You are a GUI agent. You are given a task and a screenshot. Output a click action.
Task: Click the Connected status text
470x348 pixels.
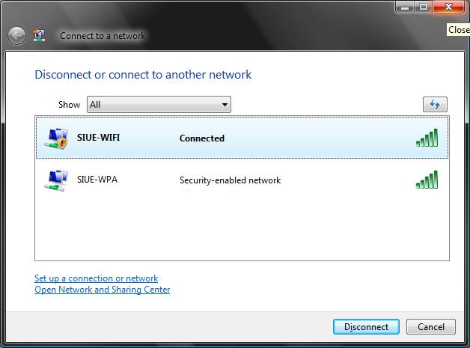point(201,138)
